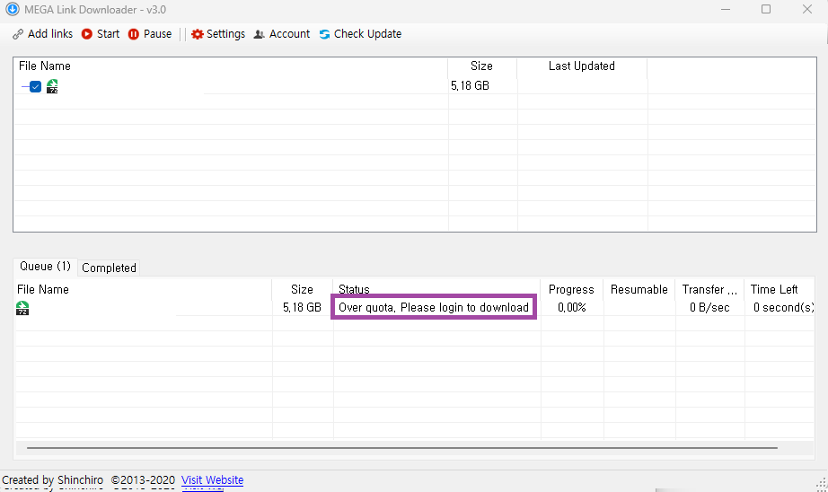Click the Add links toolbar button

43,34
